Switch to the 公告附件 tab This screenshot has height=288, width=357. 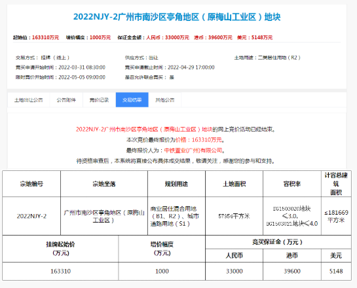point(66,100)
